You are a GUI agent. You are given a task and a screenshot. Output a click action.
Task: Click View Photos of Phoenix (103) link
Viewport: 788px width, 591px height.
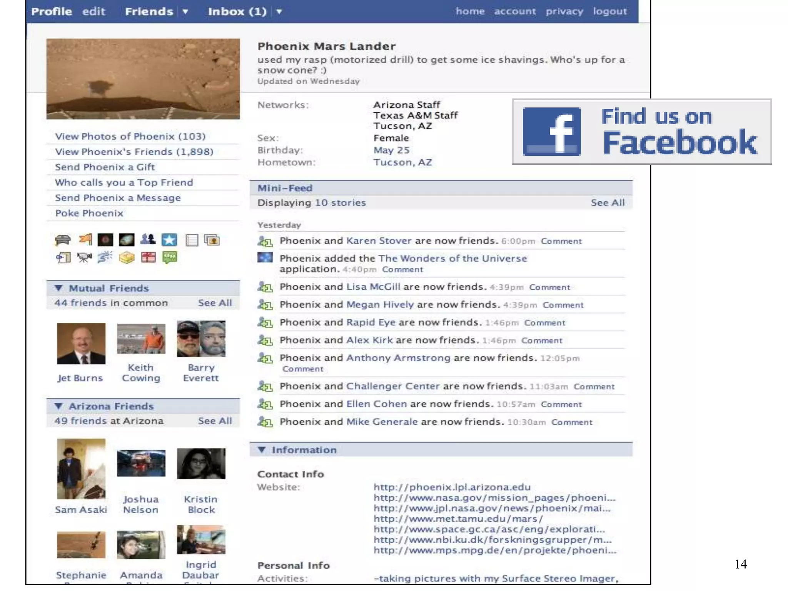click(x=130, y=136)
